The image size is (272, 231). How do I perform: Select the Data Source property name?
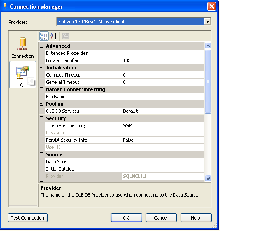[x=83, y=162]
